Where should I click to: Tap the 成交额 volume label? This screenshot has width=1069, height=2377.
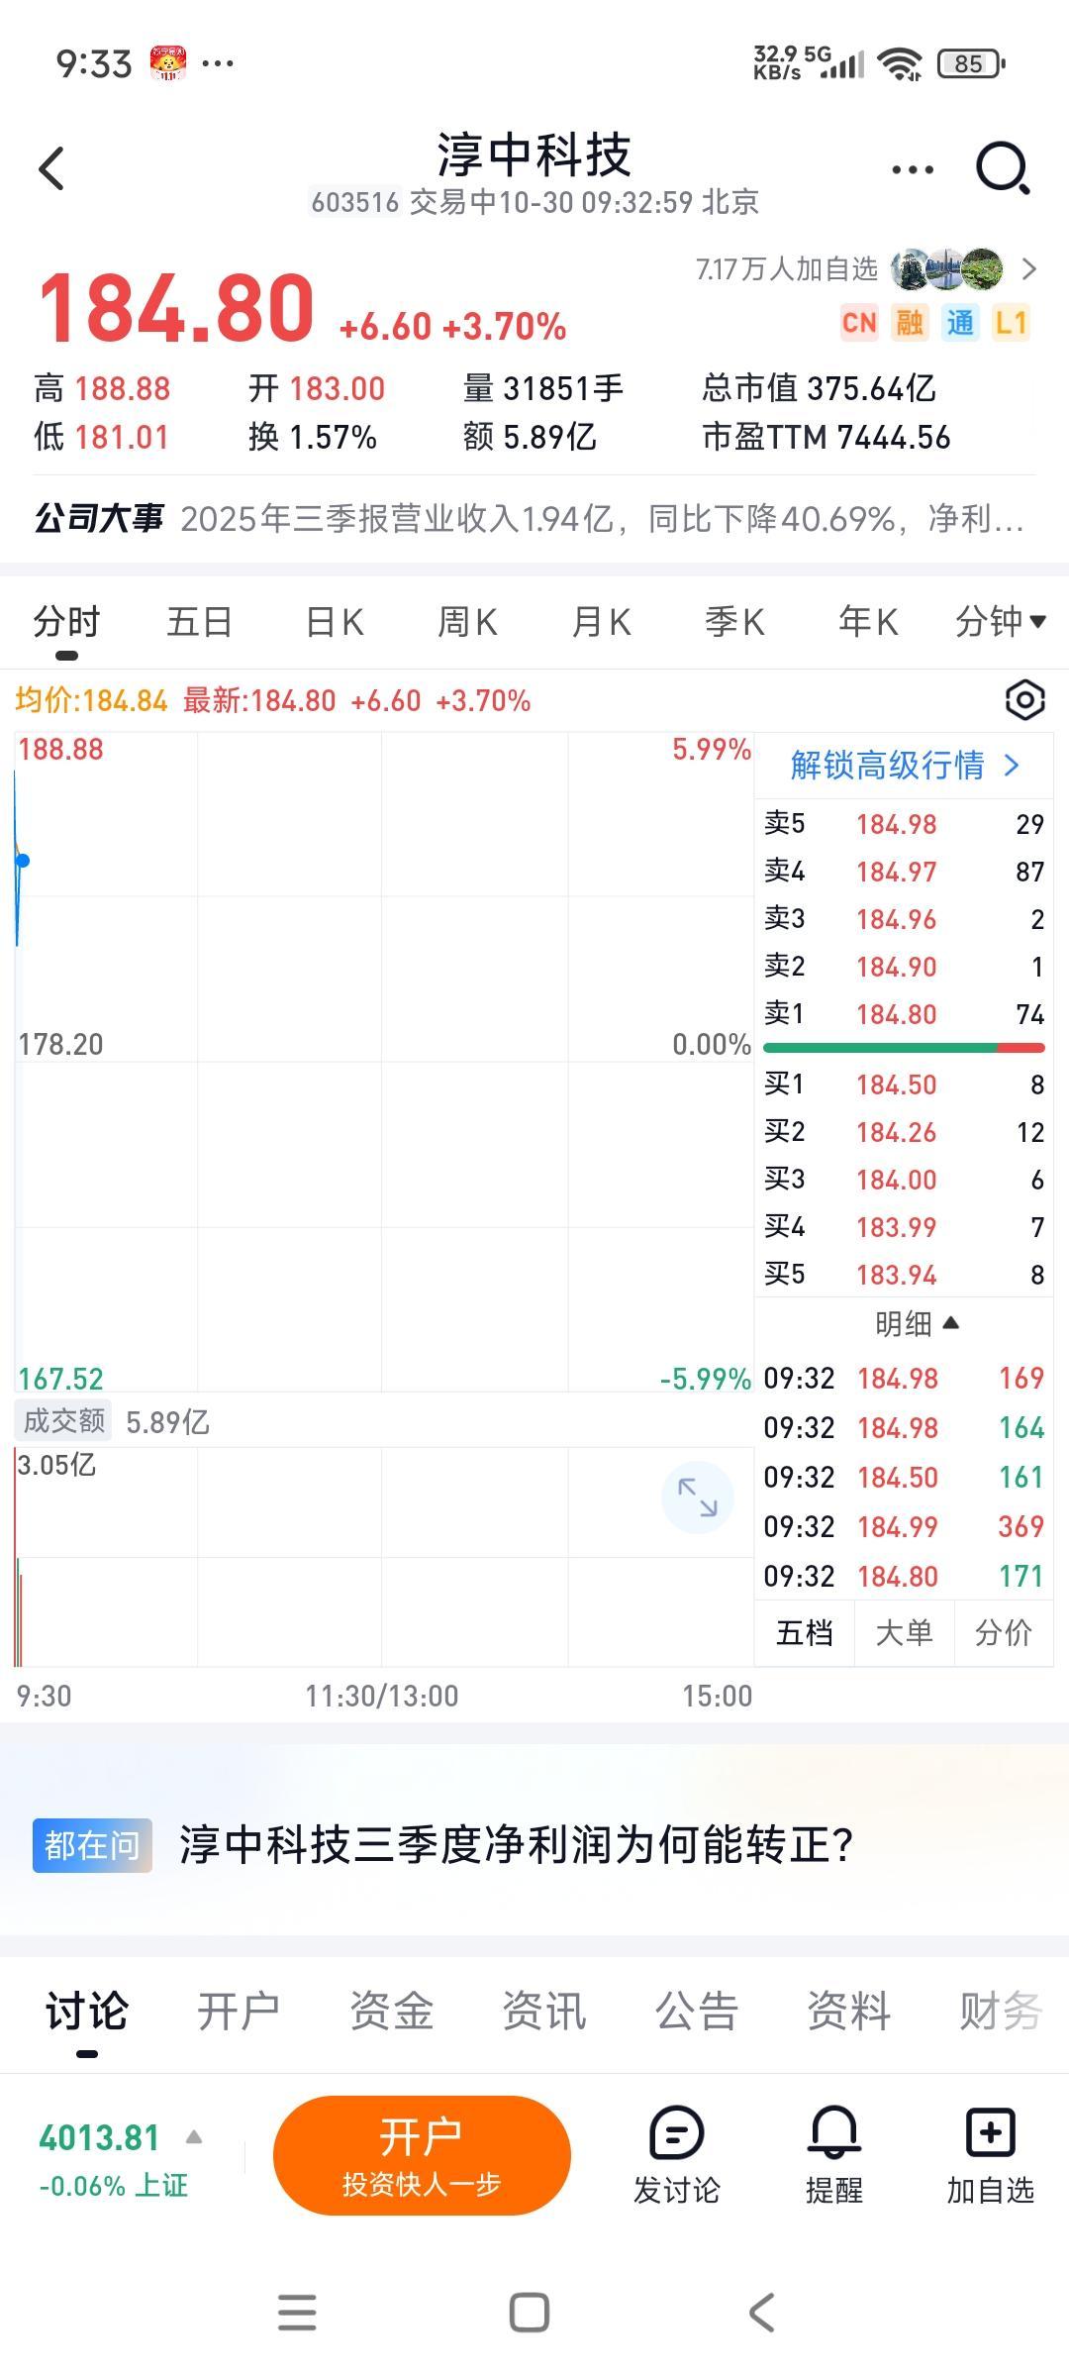pyautogui.click(x=63, y=1420)
